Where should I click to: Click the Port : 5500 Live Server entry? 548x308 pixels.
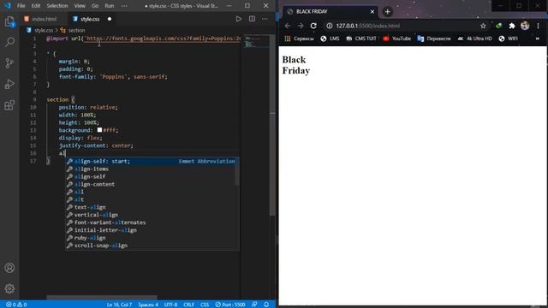click(x=230, y=305)
